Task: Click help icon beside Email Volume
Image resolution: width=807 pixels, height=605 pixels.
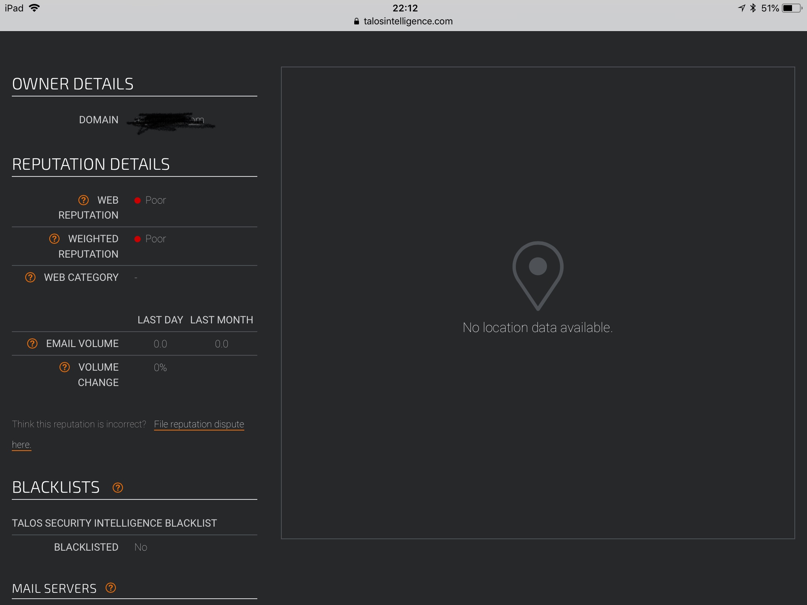Action: click(32, 343)
